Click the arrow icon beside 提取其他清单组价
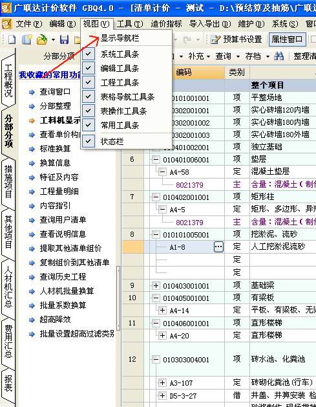The height and width of the screenshot is (407, 316). click(x=32, y=248)
